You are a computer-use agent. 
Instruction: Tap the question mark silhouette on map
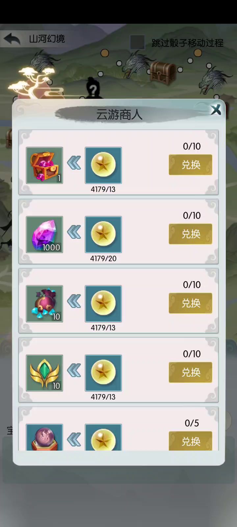tap(92, 88)
